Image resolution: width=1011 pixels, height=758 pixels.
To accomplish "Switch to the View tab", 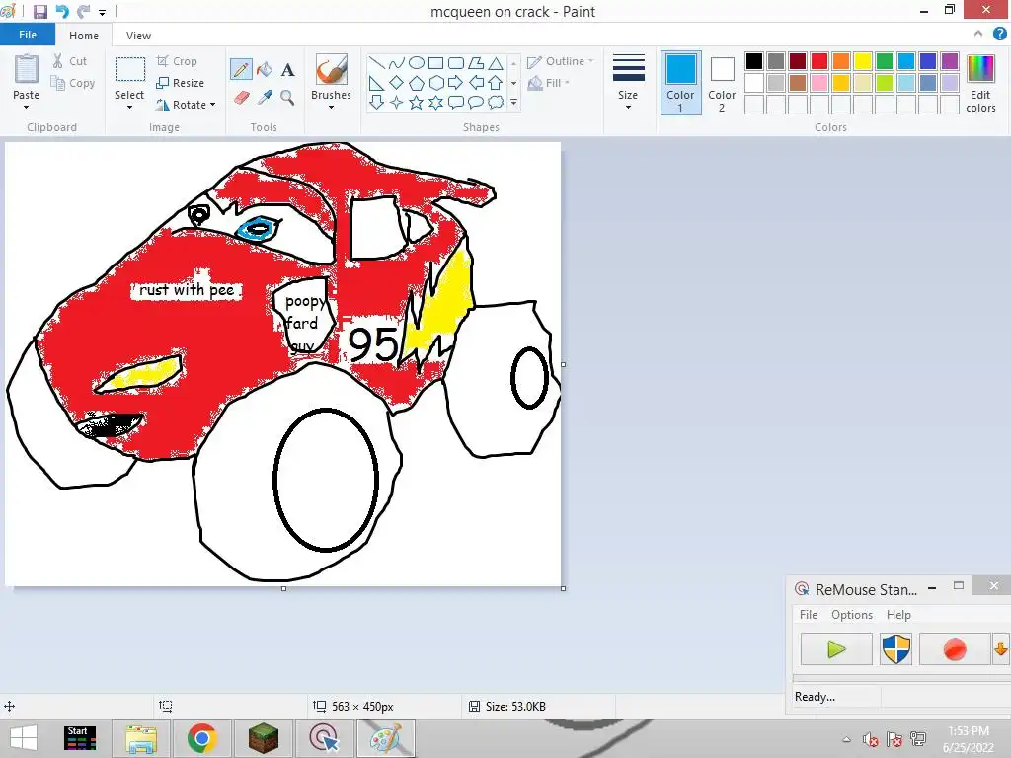I will click(x=138, y=36).
